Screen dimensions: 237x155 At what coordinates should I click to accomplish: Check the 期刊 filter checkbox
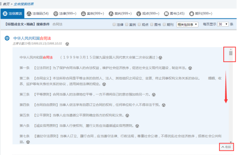pyautogui.click(x=164, y=24)
